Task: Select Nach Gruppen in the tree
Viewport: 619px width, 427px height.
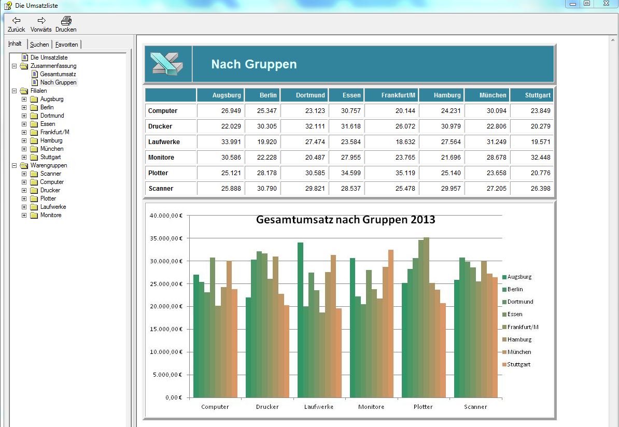Action: tap(58, 82)
